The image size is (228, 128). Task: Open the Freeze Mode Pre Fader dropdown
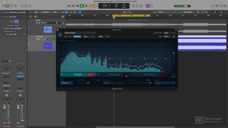[x=20, y=28]
